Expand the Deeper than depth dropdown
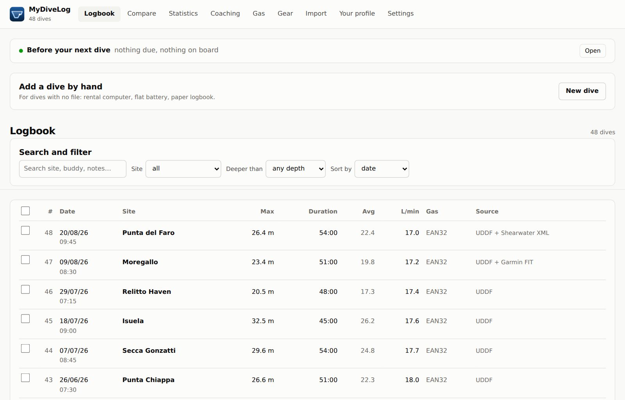Image resolution: width=625 pixels, height=400 pixels. point(295,169)
